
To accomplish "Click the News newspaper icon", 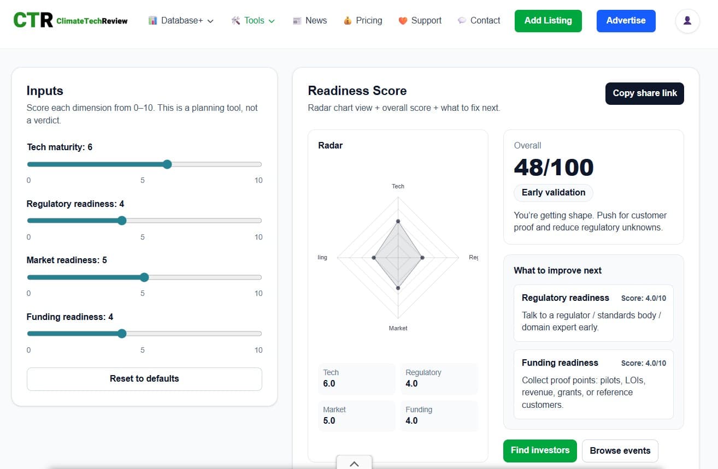I will pyautogui.click(x=297, y=21).
